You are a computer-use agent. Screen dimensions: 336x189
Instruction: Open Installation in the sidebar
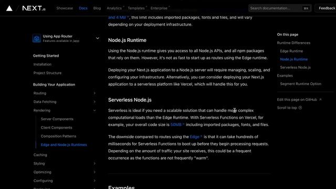[x=43, y=64]
